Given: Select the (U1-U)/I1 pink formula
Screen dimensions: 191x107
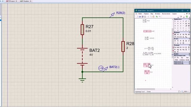Looking at the screenshot, I should point(147,65).
